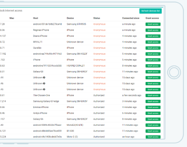Click device name Moto G (5)

coord(72,137)
